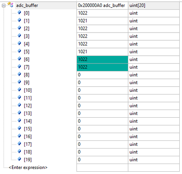Select array element label [7]
Image resolution: width=182 pixels, height=174 pixels.
26,67
